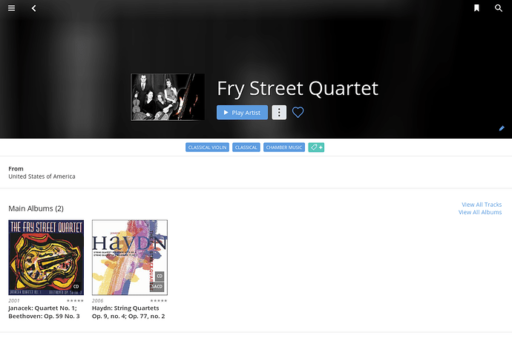Open the Haydn String Quartets album cover
The height and width of the screenshot is (344, 512).
(130, 257)
